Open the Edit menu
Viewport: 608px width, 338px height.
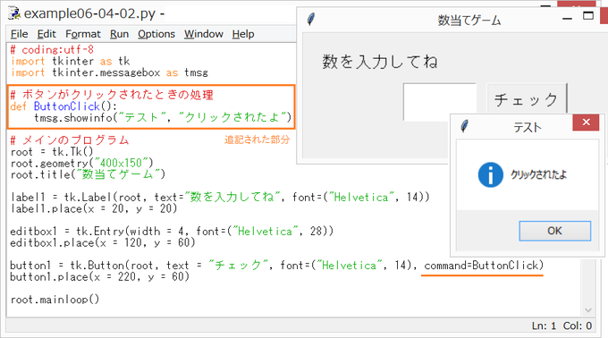(46, 34)
